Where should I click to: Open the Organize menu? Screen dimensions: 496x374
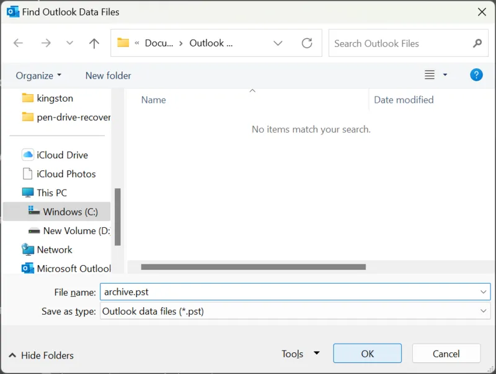click(x=37, y=75)
